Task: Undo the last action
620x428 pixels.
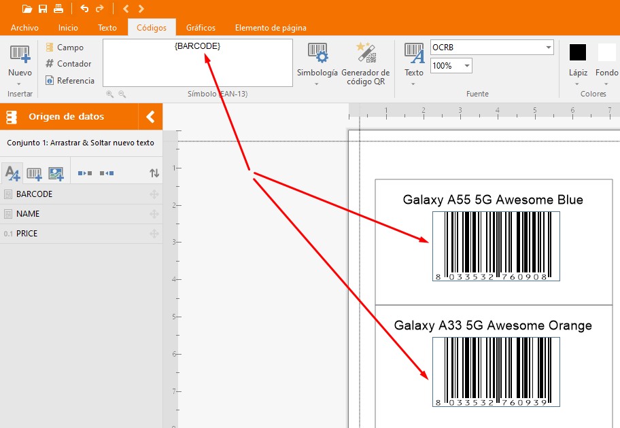Action: (84, 9)
